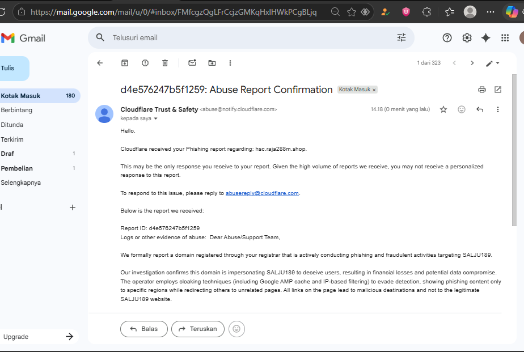This screenshot has width=524, height=352.
Task: Open message more options beside reply arrow
Action: pos(497,109)
